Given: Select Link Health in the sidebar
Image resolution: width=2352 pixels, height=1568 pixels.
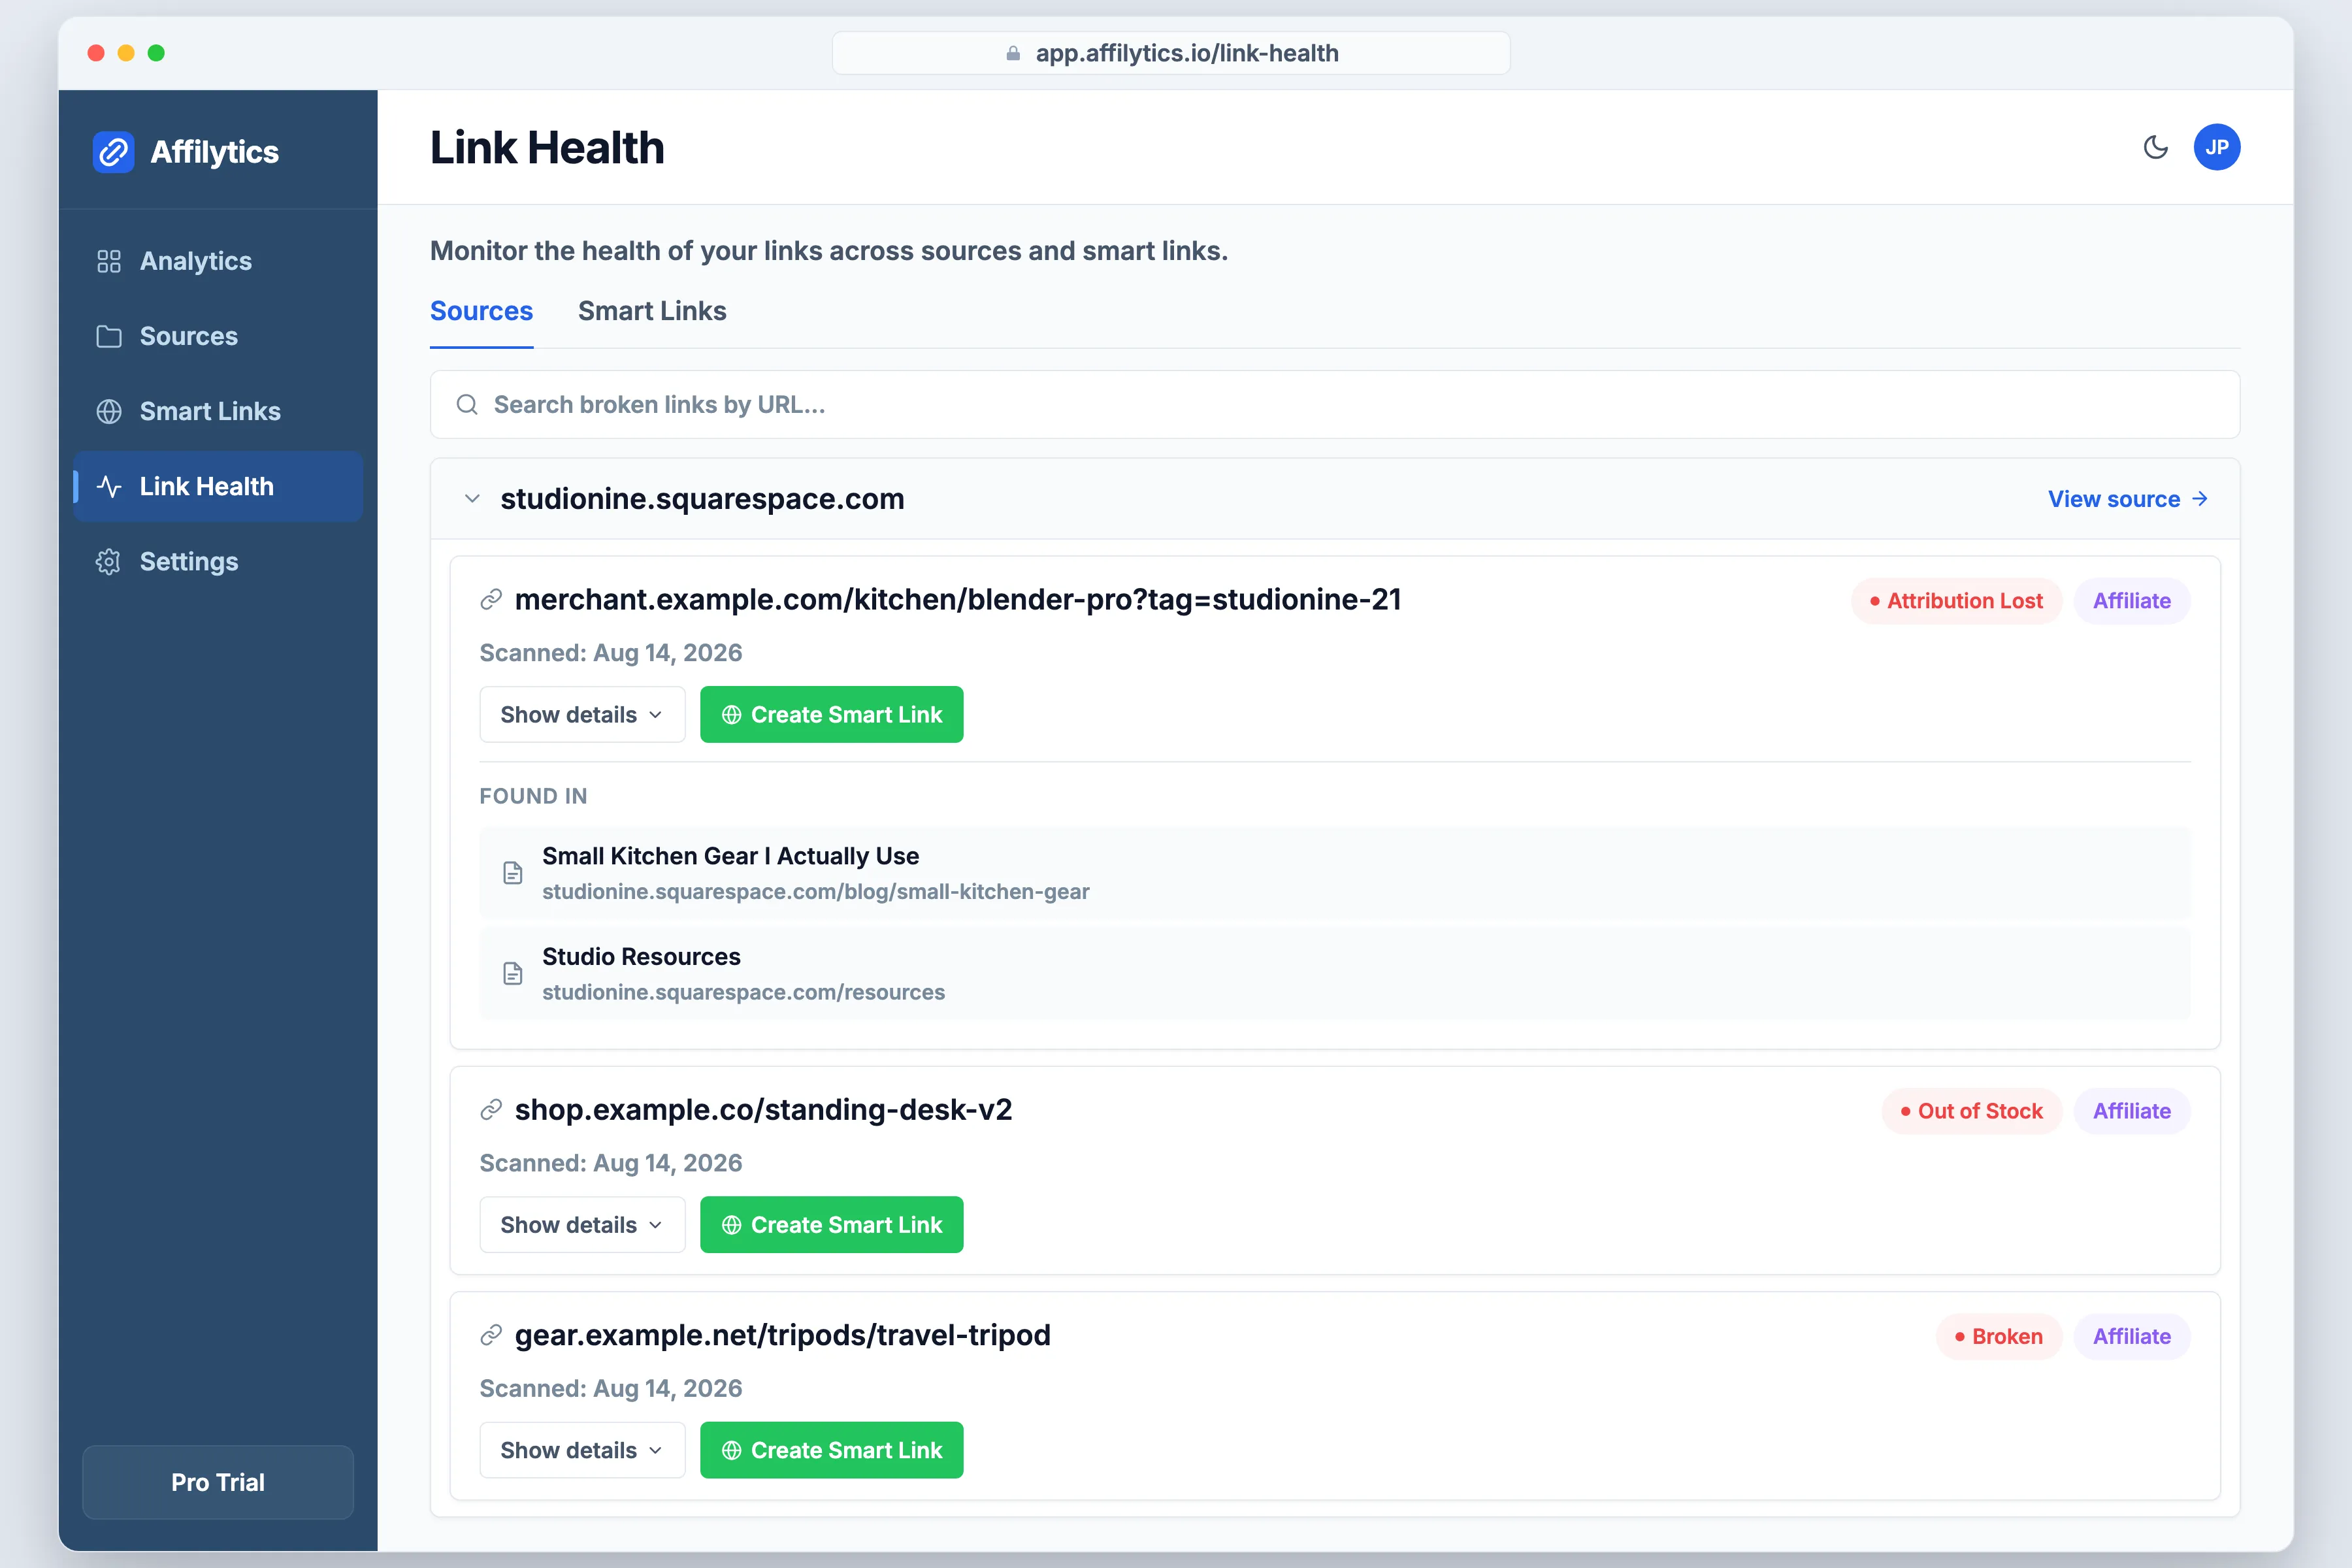Looking at the screenshot, I should click(x=218, y=486).
